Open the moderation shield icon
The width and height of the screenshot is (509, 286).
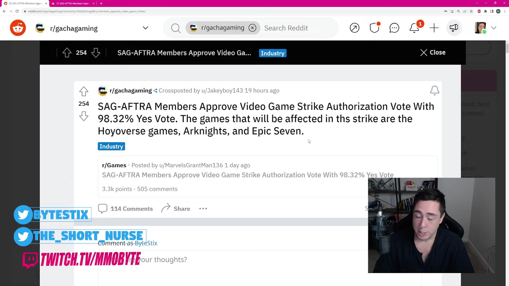point(374,28)
